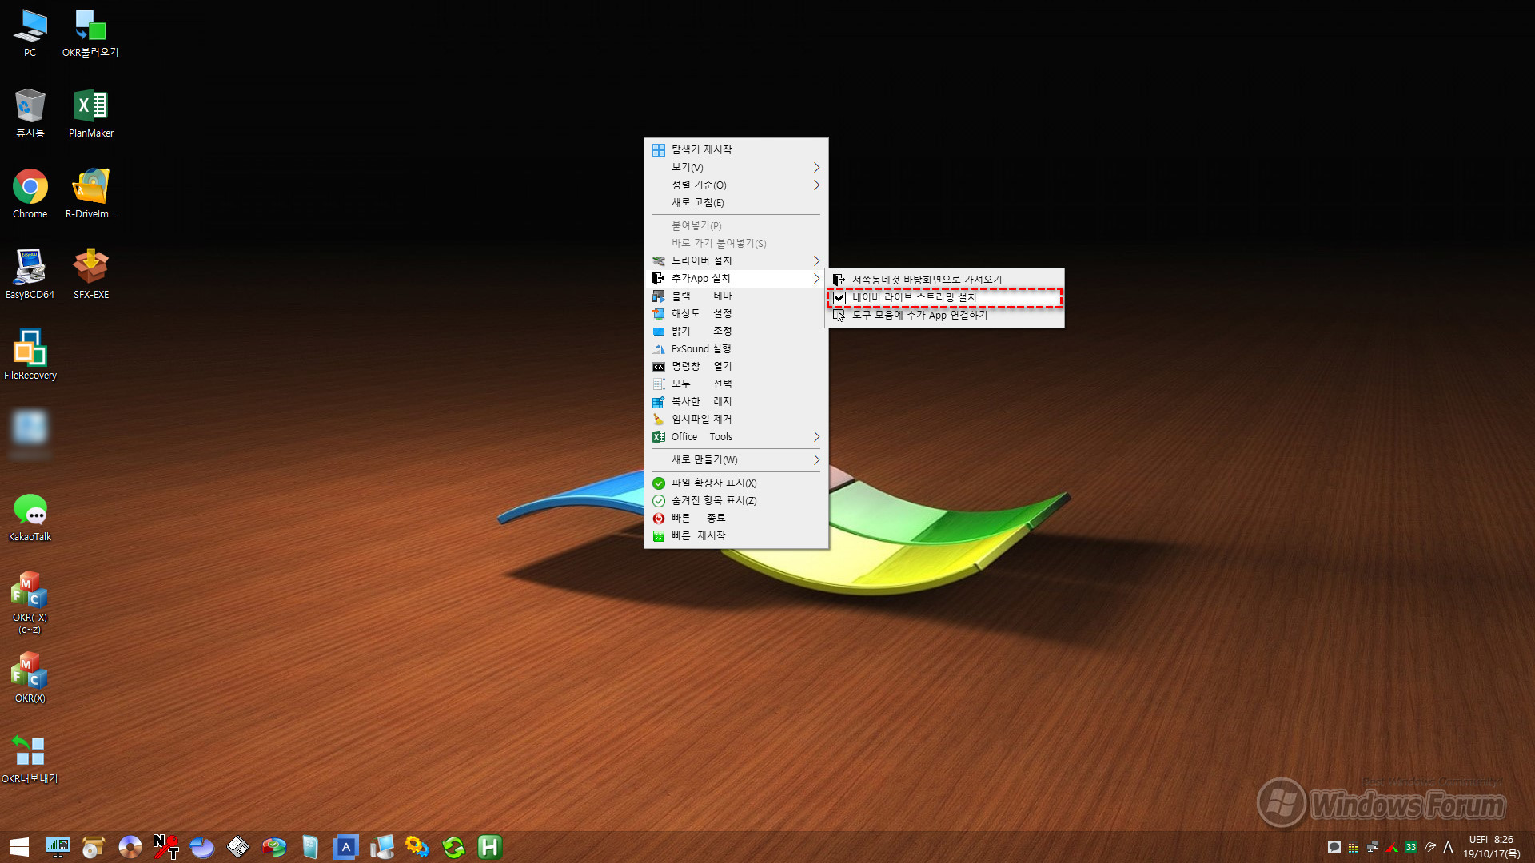This screenshot has width=1535, height=863.
Task: Click the green 33 temperature tray icon
Action: coord(1410,847)
